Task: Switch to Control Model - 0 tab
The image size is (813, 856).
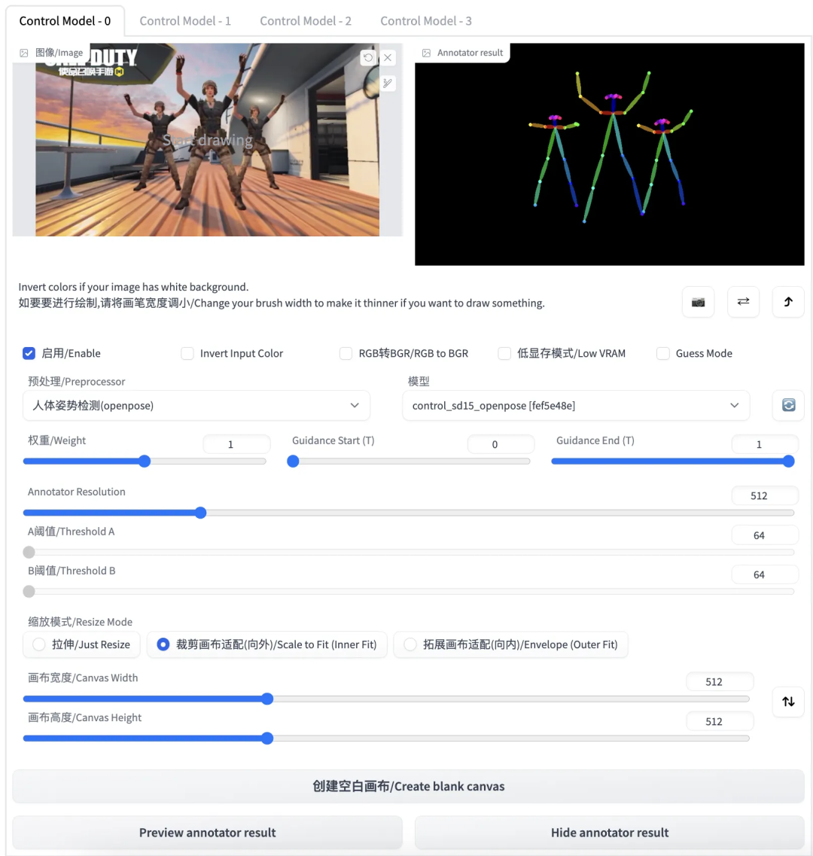Action: 65,21
